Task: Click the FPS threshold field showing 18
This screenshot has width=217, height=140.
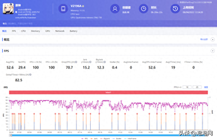Action: pos(187,87)
